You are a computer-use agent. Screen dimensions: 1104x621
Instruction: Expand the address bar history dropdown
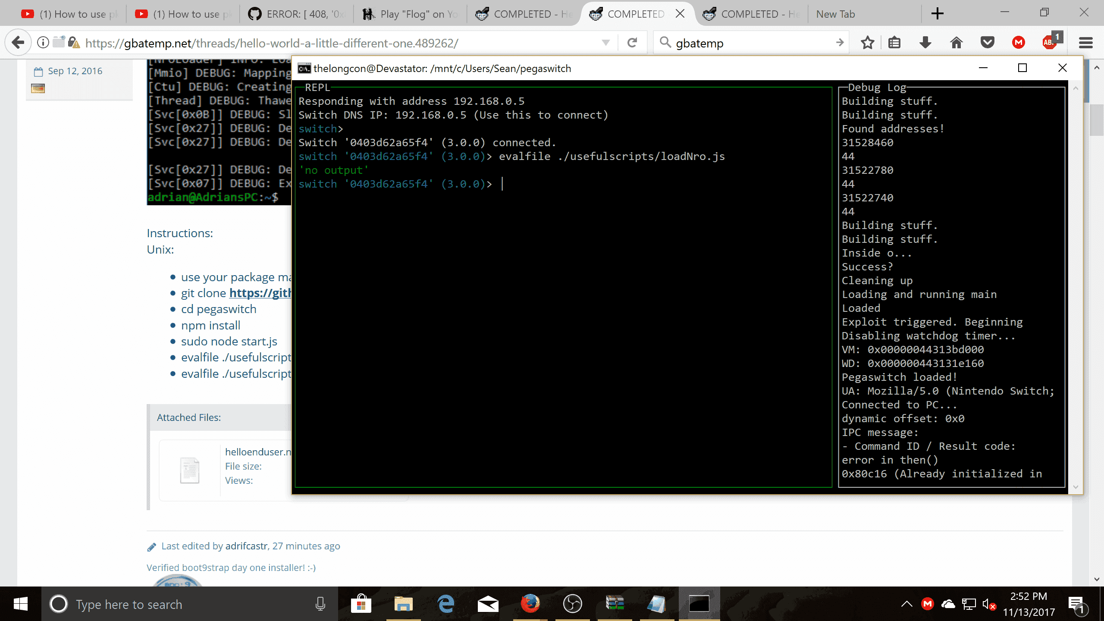click(x=606, y=43)
